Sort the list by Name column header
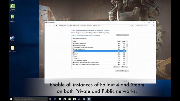The height and width of the screenshot is (101, 180). click(x=75, y=41)
